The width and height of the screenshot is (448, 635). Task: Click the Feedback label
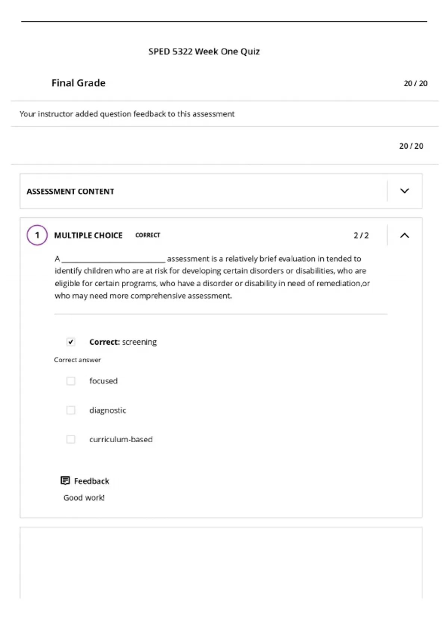[x=91, y=481]
